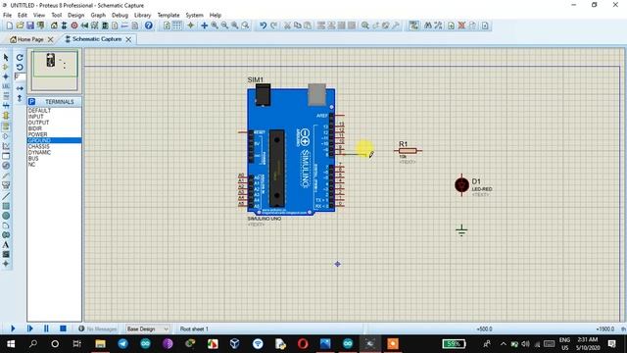The height and width of the screenshot is (353, 627).
Task: Select the Terminals Mode tool
Action: [6, 126]
